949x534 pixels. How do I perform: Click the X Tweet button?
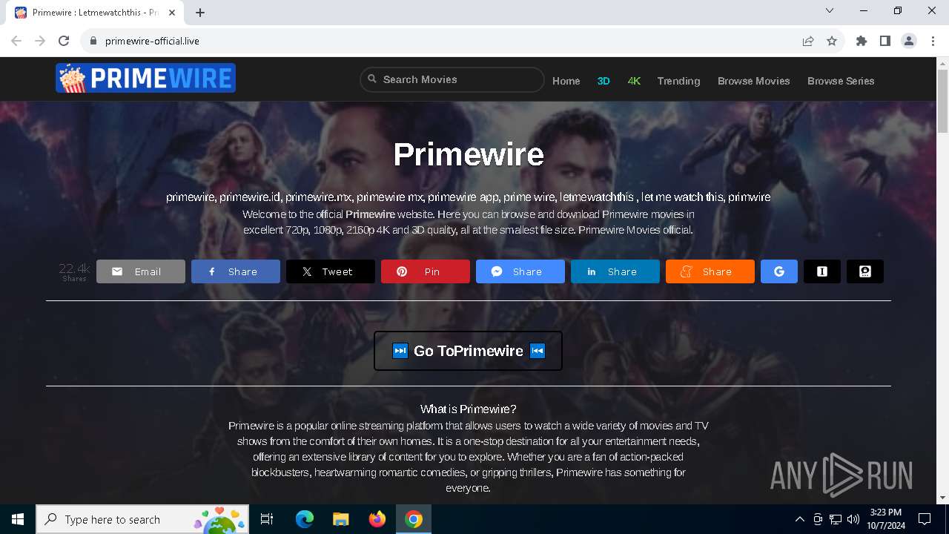coord(331,271)
